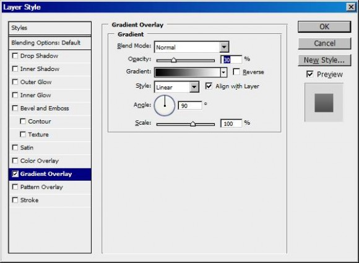Screen dimensions: 359x263
Task: Click the Angle dial control
Action: (165, 106)
